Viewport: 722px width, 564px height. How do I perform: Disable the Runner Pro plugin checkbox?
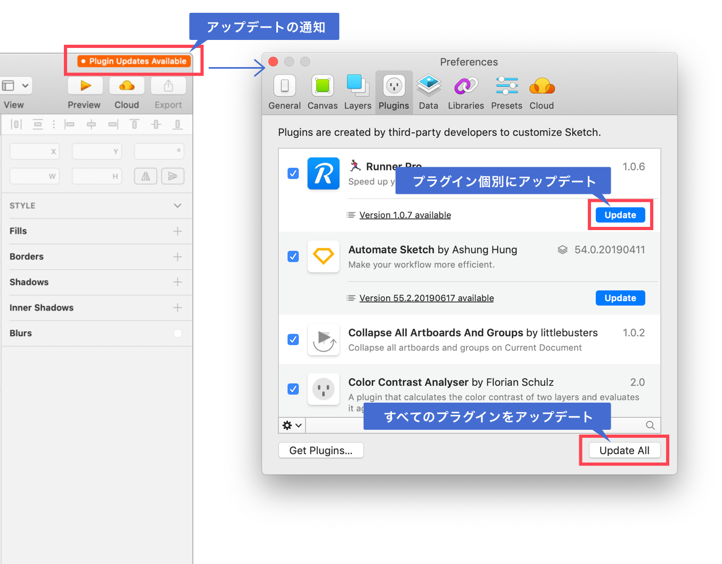coord(293,174)
